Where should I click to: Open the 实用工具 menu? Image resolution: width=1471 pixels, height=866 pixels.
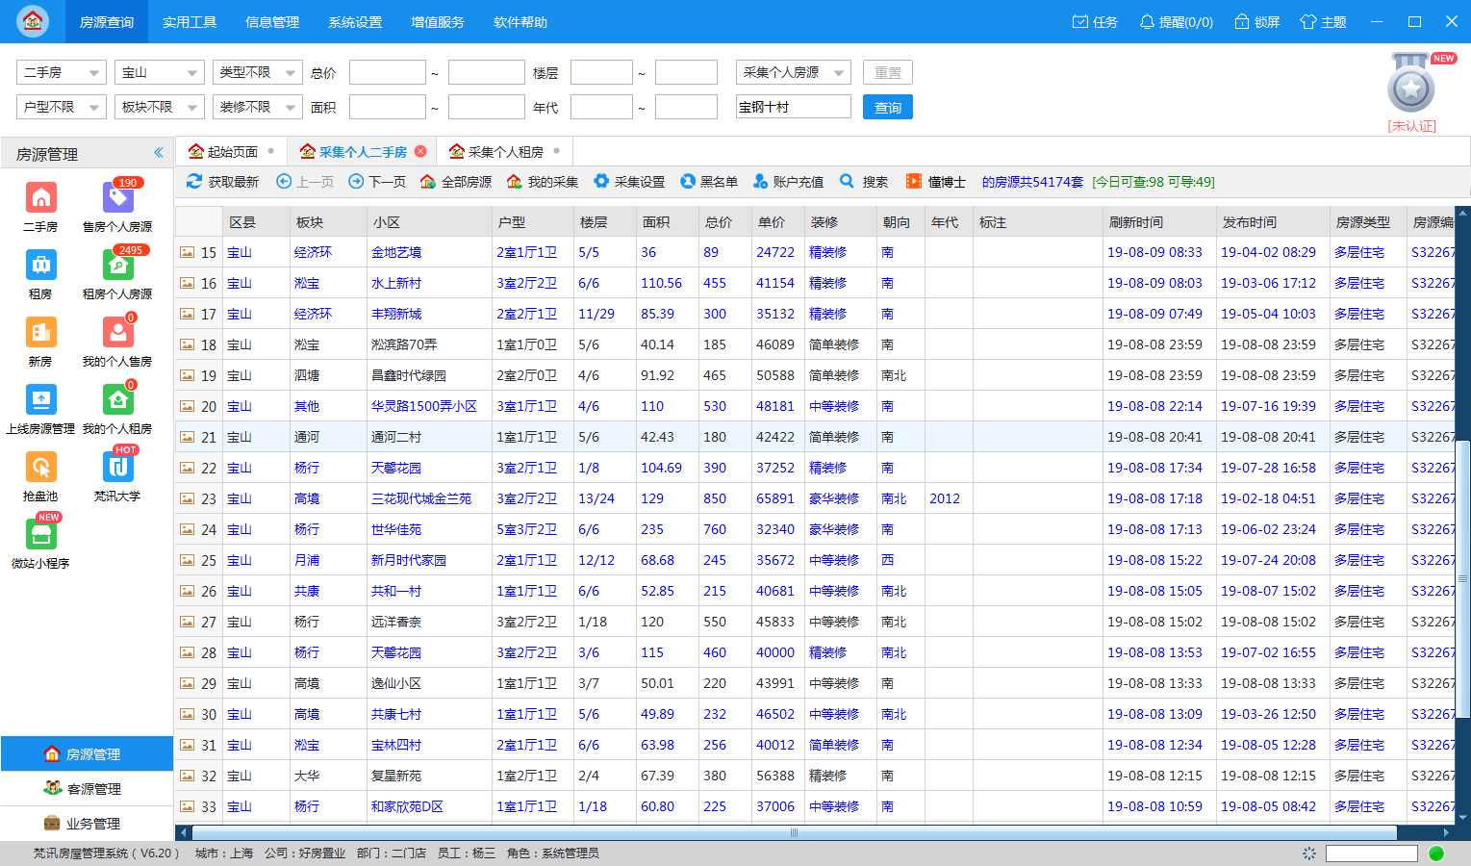(x=190, y=22)
